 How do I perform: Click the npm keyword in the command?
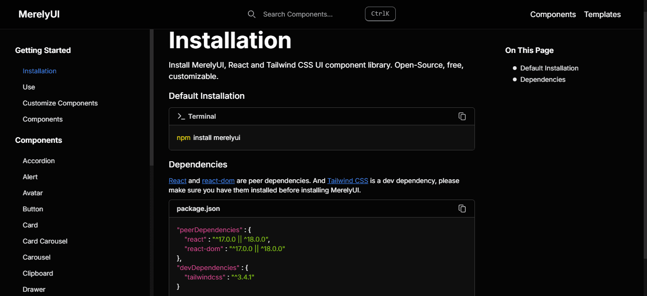pos(183,138)
